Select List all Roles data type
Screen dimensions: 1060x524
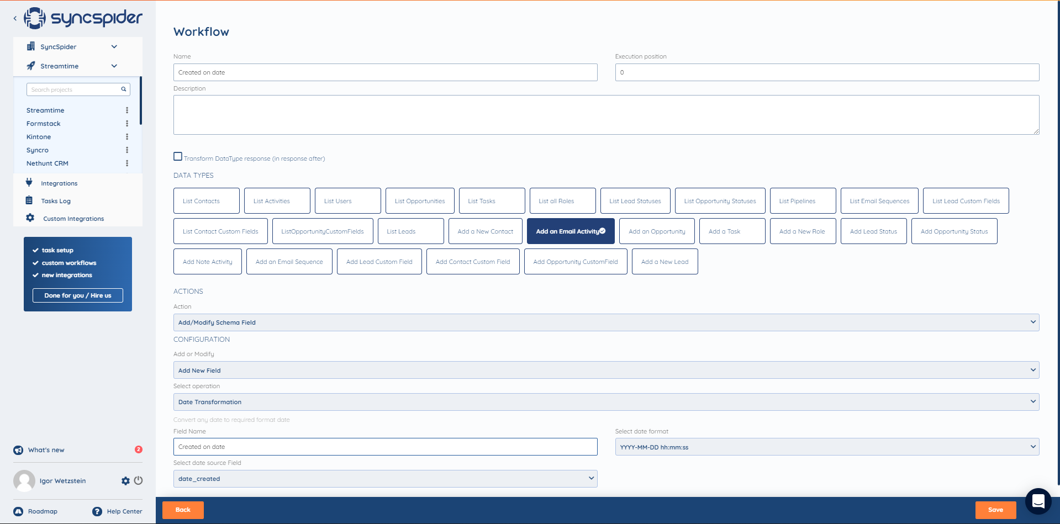pyautogui.click(x=563, y=201)
